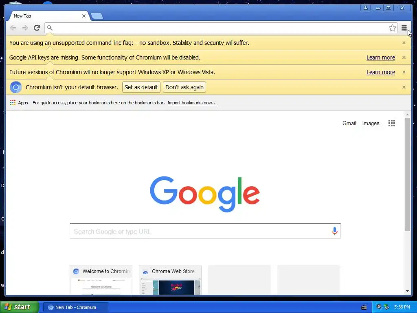417x313 pixels.
Task: Open the Gmail link
Action: pyautogui.click(x=349, y=123)
